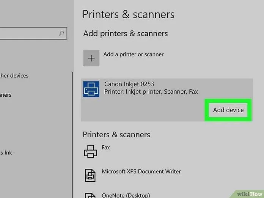Click the plus icon to add a printer
The image size is (264, 198).
tap(91, 58)
